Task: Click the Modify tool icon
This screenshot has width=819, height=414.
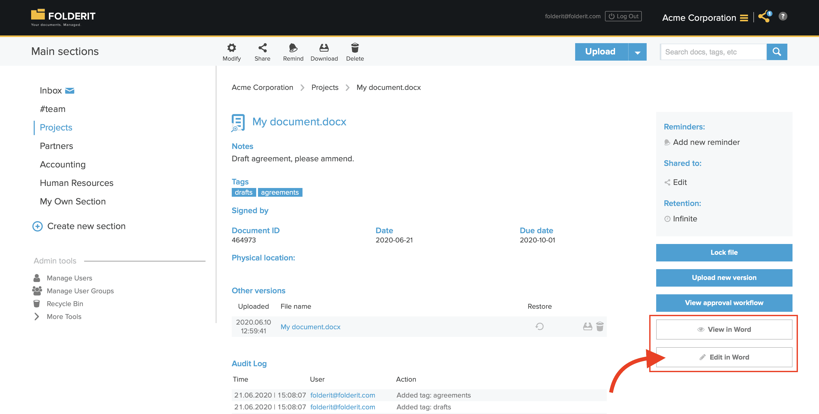Action: (x=231, y=48)
